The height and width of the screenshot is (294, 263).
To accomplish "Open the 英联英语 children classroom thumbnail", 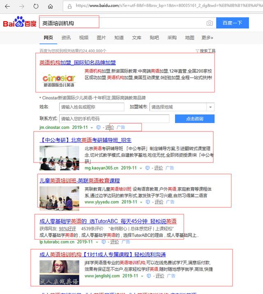I will (x=59, y=199).
